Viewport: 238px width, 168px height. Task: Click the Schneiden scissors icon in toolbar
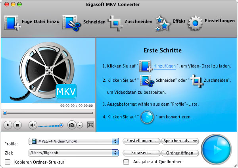pos(72,23)
